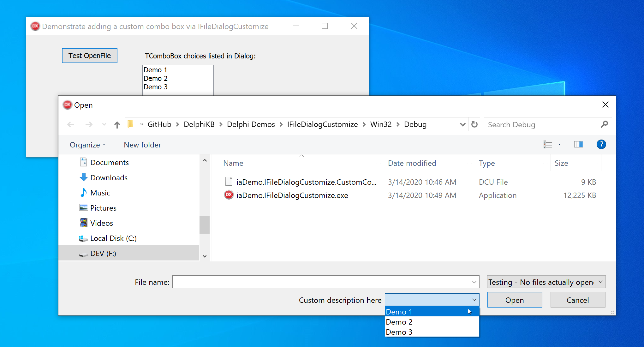Select Videos in the navigation pane
The width and height of the screenshot is (644, 347).
pos(101,223)
